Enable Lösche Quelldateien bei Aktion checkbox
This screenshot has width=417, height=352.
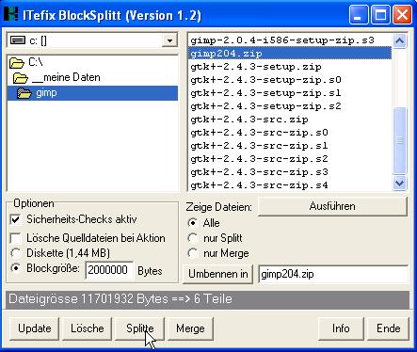(15, 238)
